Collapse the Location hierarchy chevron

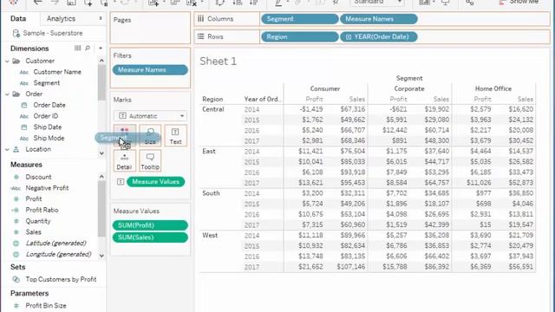coord(7,150)
